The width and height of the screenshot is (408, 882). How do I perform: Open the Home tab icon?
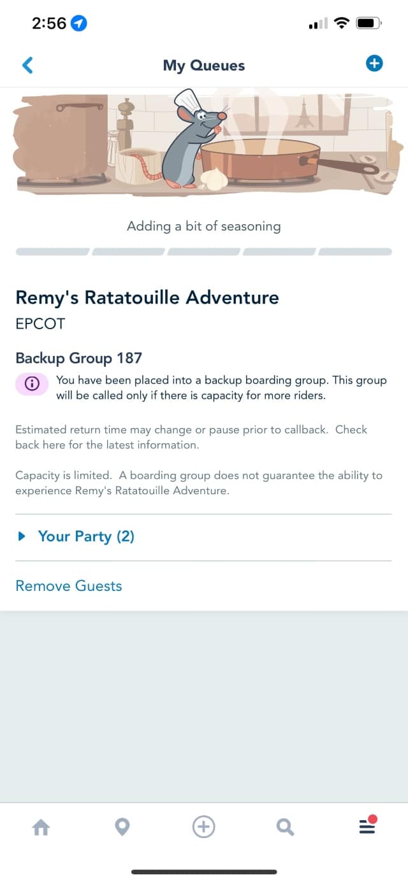coord(41,827)
